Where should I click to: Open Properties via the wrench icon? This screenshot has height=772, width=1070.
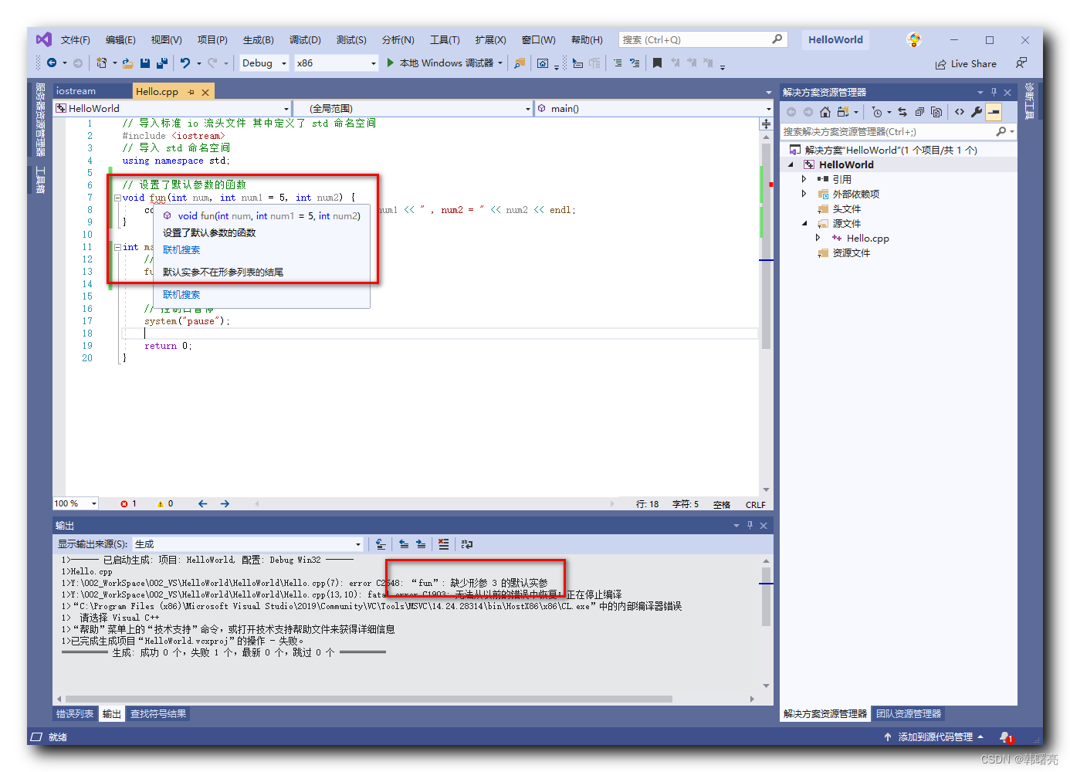(976, 111)
